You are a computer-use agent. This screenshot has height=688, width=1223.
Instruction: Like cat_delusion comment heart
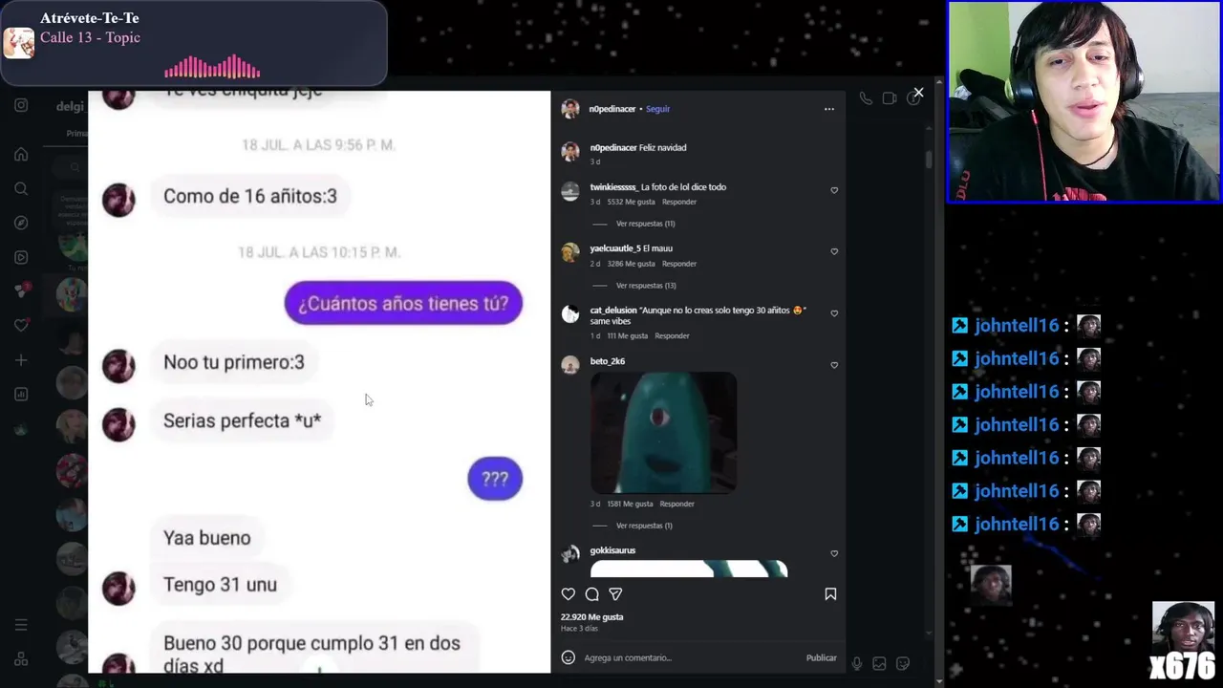pos(834,313)
